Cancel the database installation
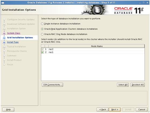 (142, 109)
